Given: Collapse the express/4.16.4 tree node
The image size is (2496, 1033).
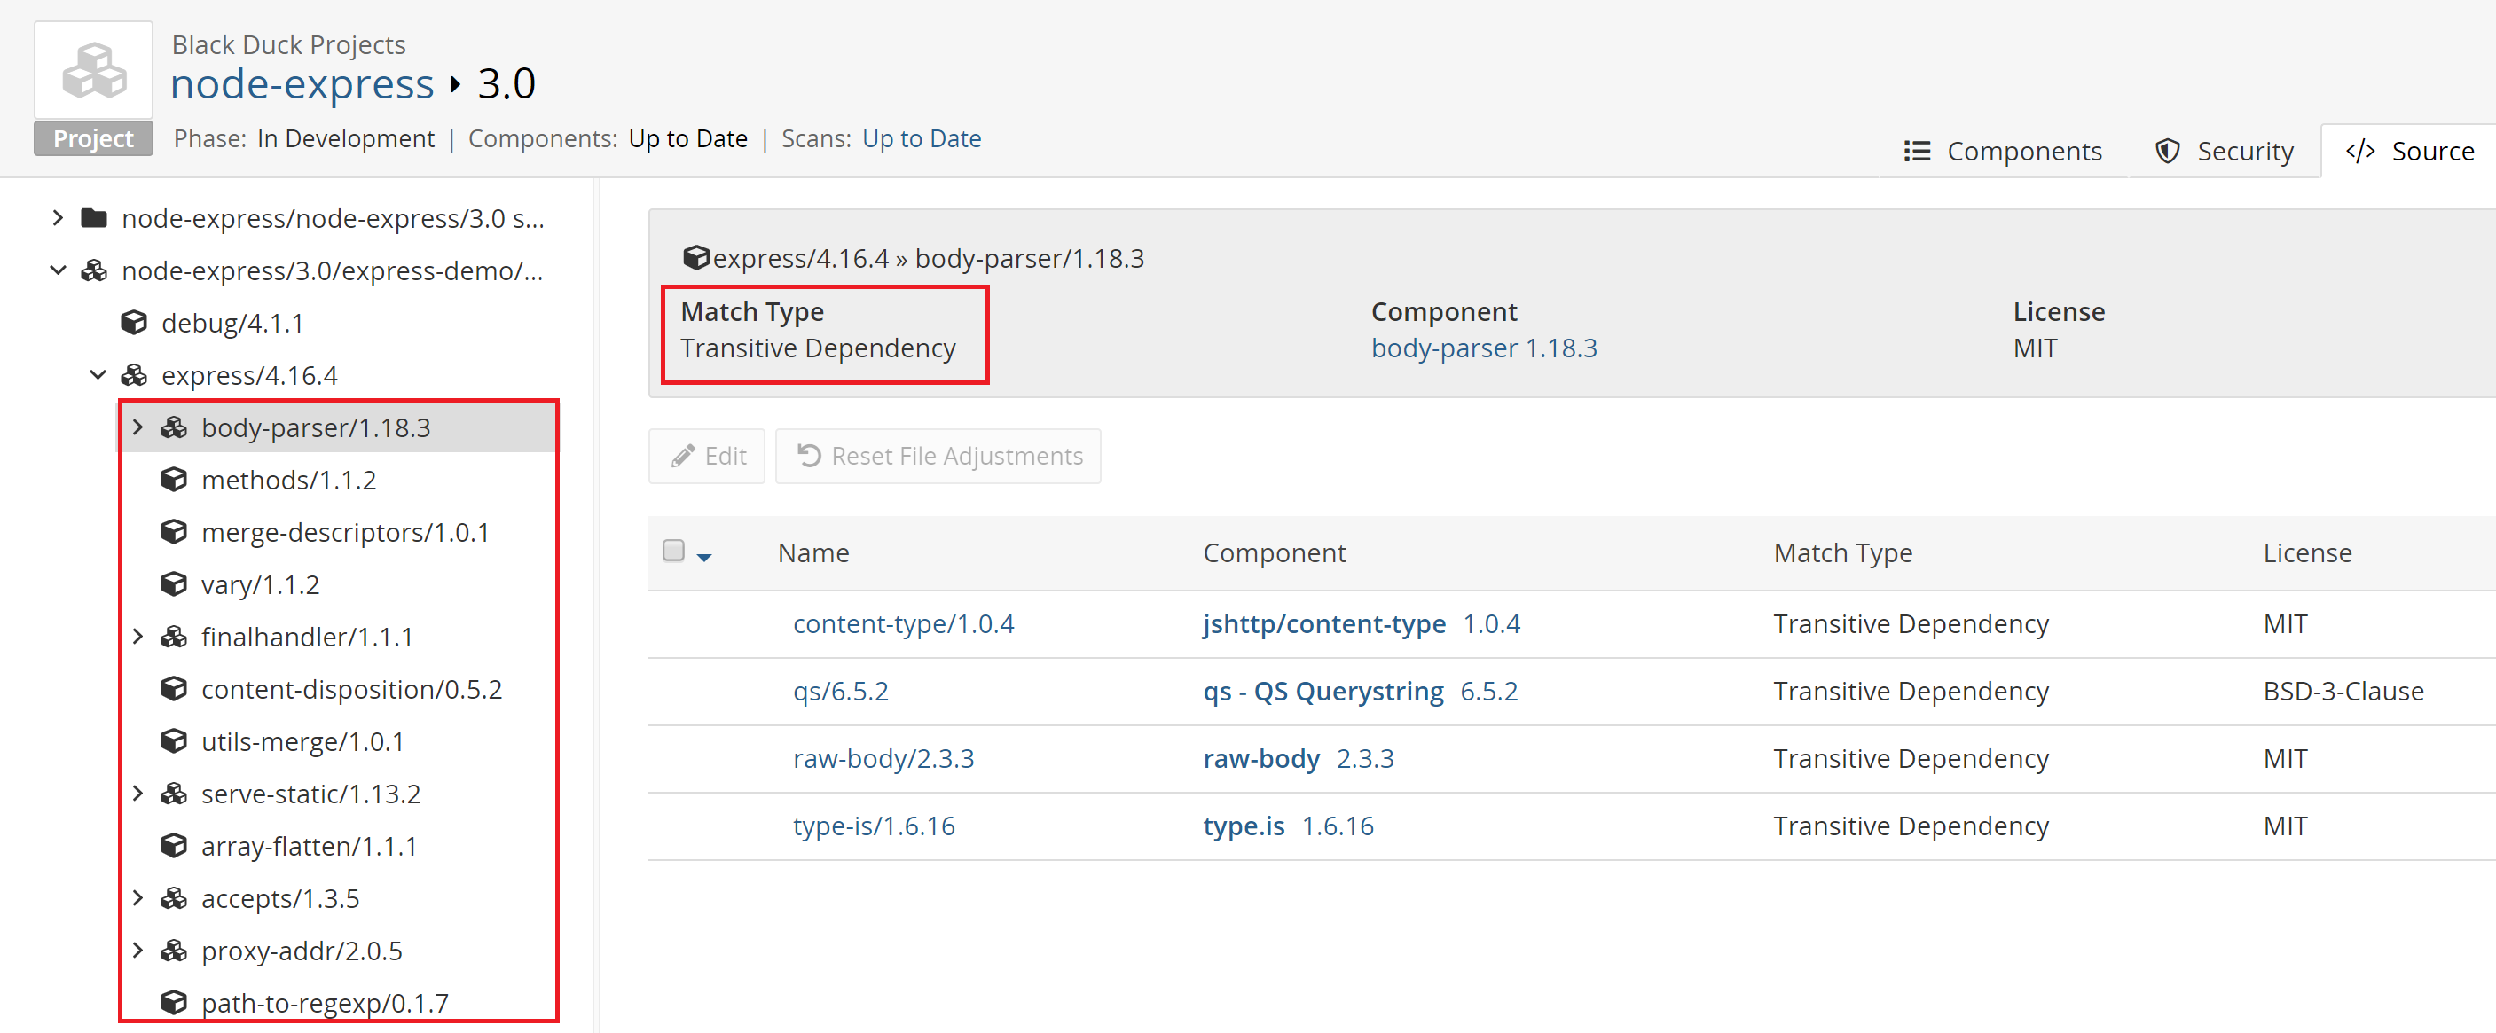Looking at the screenshot, I should coord(98,375).
